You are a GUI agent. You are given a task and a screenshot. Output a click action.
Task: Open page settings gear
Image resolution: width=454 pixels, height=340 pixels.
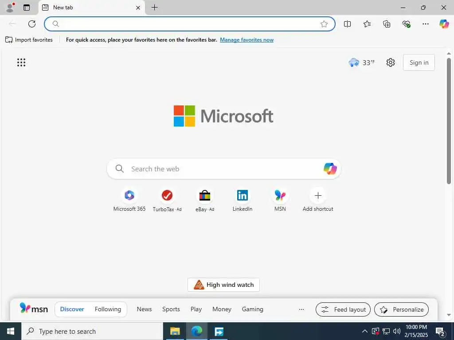pyautogui.click(x=390, y=62)
